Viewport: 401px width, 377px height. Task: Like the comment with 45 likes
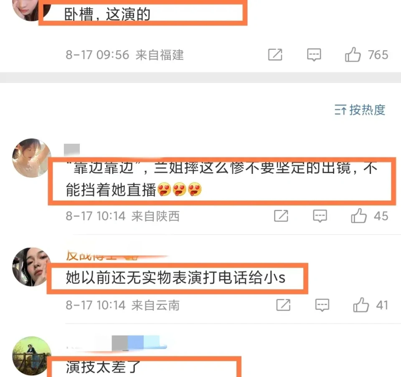(x=358, y=216)
